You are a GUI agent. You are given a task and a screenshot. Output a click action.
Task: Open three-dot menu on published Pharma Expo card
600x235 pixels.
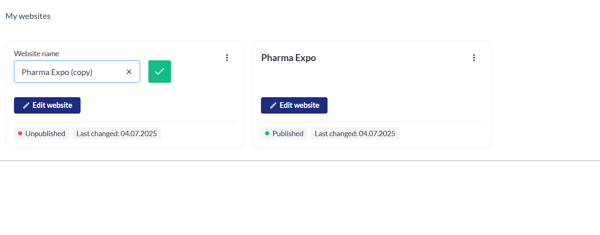pyautogui.click(x=474, y=58)
